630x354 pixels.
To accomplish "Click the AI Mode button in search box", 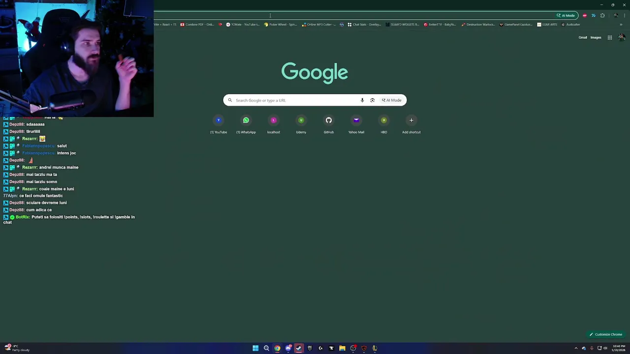I will coord(392,100).
